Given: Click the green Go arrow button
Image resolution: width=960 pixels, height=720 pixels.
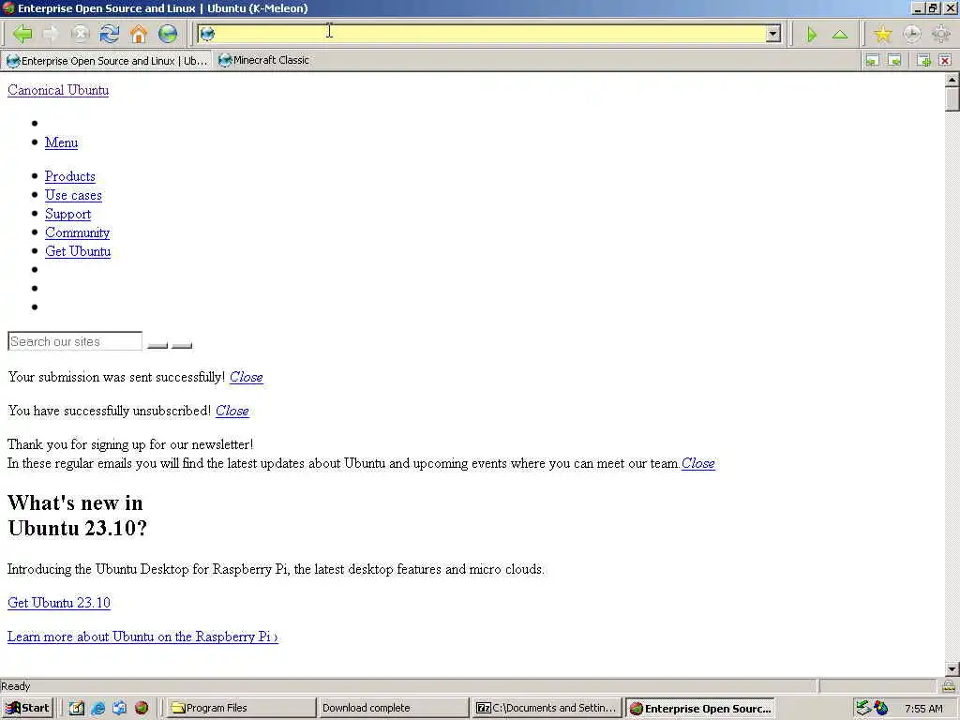Looking at the screenshot, I should (811, 35).
